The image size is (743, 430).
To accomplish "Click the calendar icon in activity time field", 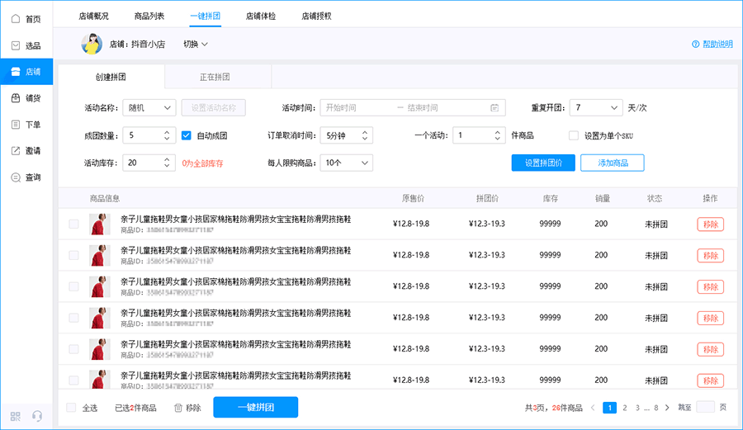I will 495,108.
